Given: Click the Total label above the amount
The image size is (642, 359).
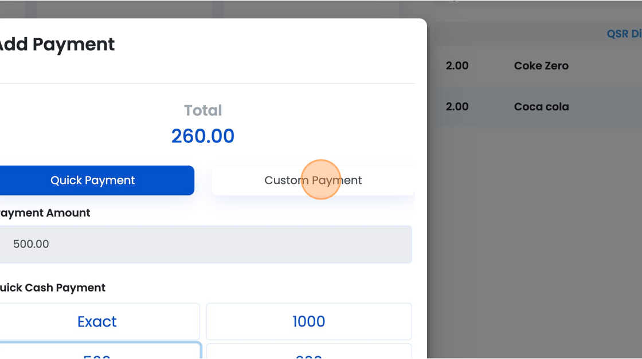Looking at the screenshot, I should [203, 110].
